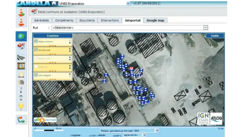Screen dimensions: 246x137
Task: Move Parcelles layer down with arrow
Action: pos(70,51)
